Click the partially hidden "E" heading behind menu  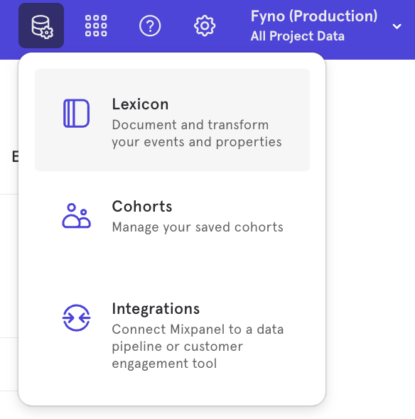click(x=15, y=156)
